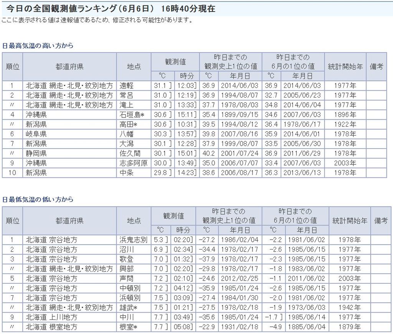Click the 静岡県 prefecture cell
This screenshot has height=334, width=393.
tap(36, 153)
